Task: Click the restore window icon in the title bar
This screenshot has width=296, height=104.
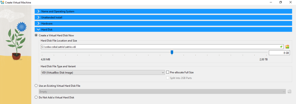Action: point(281,2)
